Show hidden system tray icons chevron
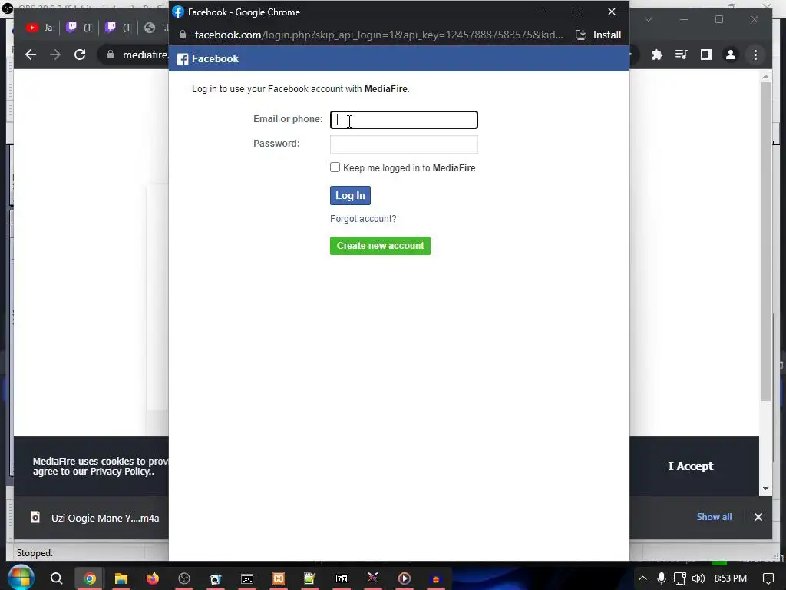 click(x=642, y=578)
